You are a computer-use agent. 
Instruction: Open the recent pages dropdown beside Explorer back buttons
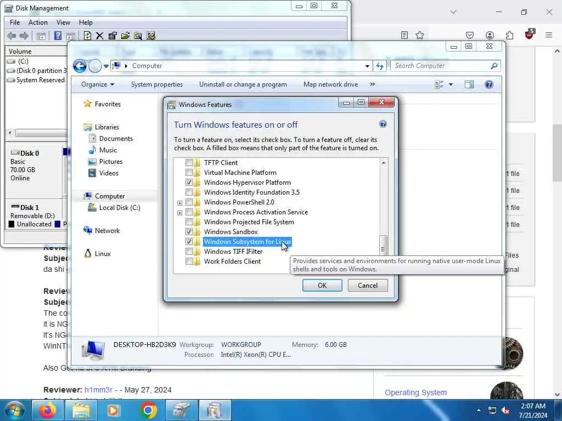point(106,66)
